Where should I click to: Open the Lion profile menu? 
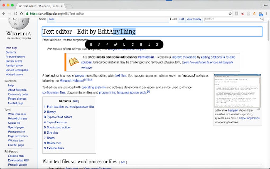pos(264,5)
